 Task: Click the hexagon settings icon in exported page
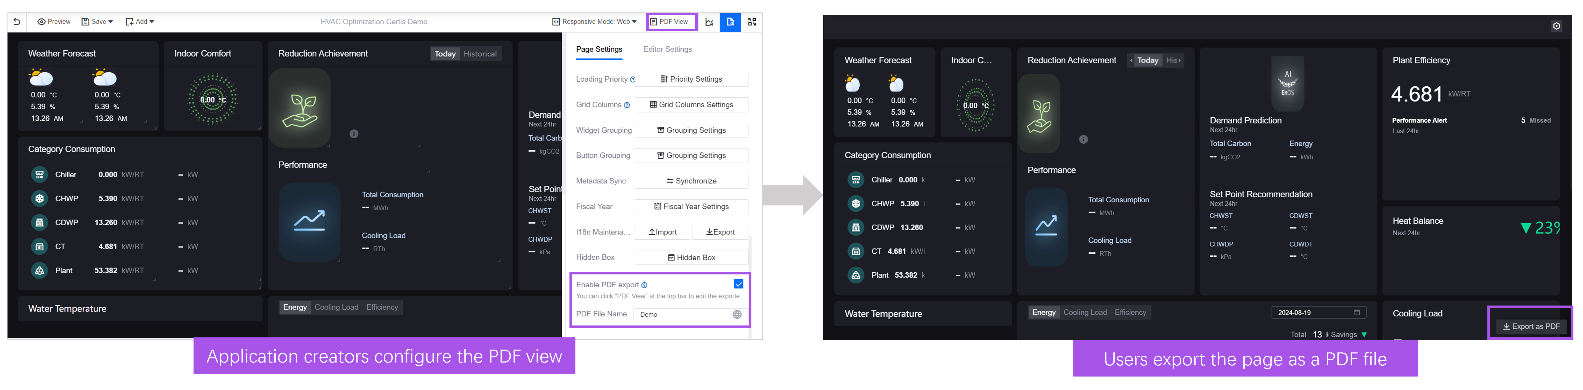coord(1556,26)
